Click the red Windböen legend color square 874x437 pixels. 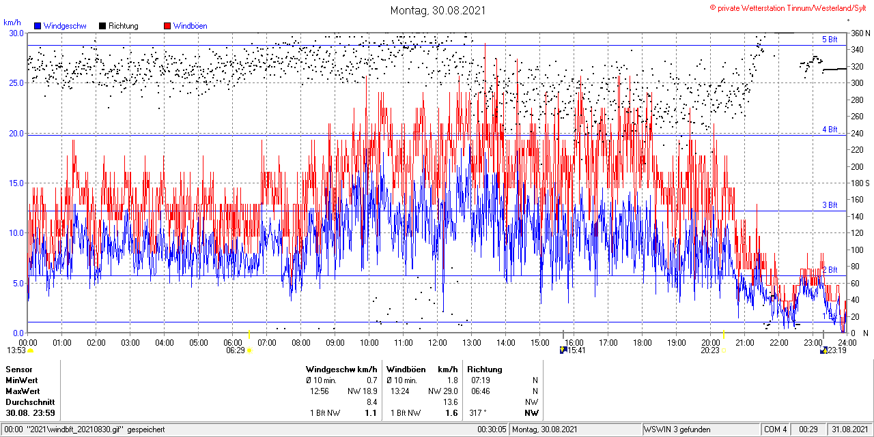pyautogui.click(x=167, y=26)
